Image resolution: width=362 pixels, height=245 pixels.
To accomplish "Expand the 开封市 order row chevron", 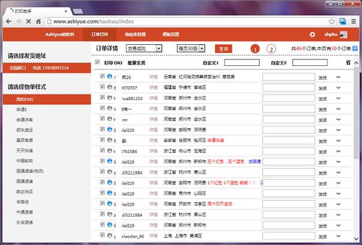I will tap(338, 204).
